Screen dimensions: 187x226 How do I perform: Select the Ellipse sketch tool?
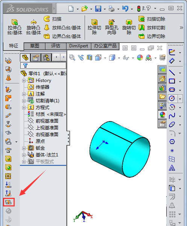coord(172,124)
